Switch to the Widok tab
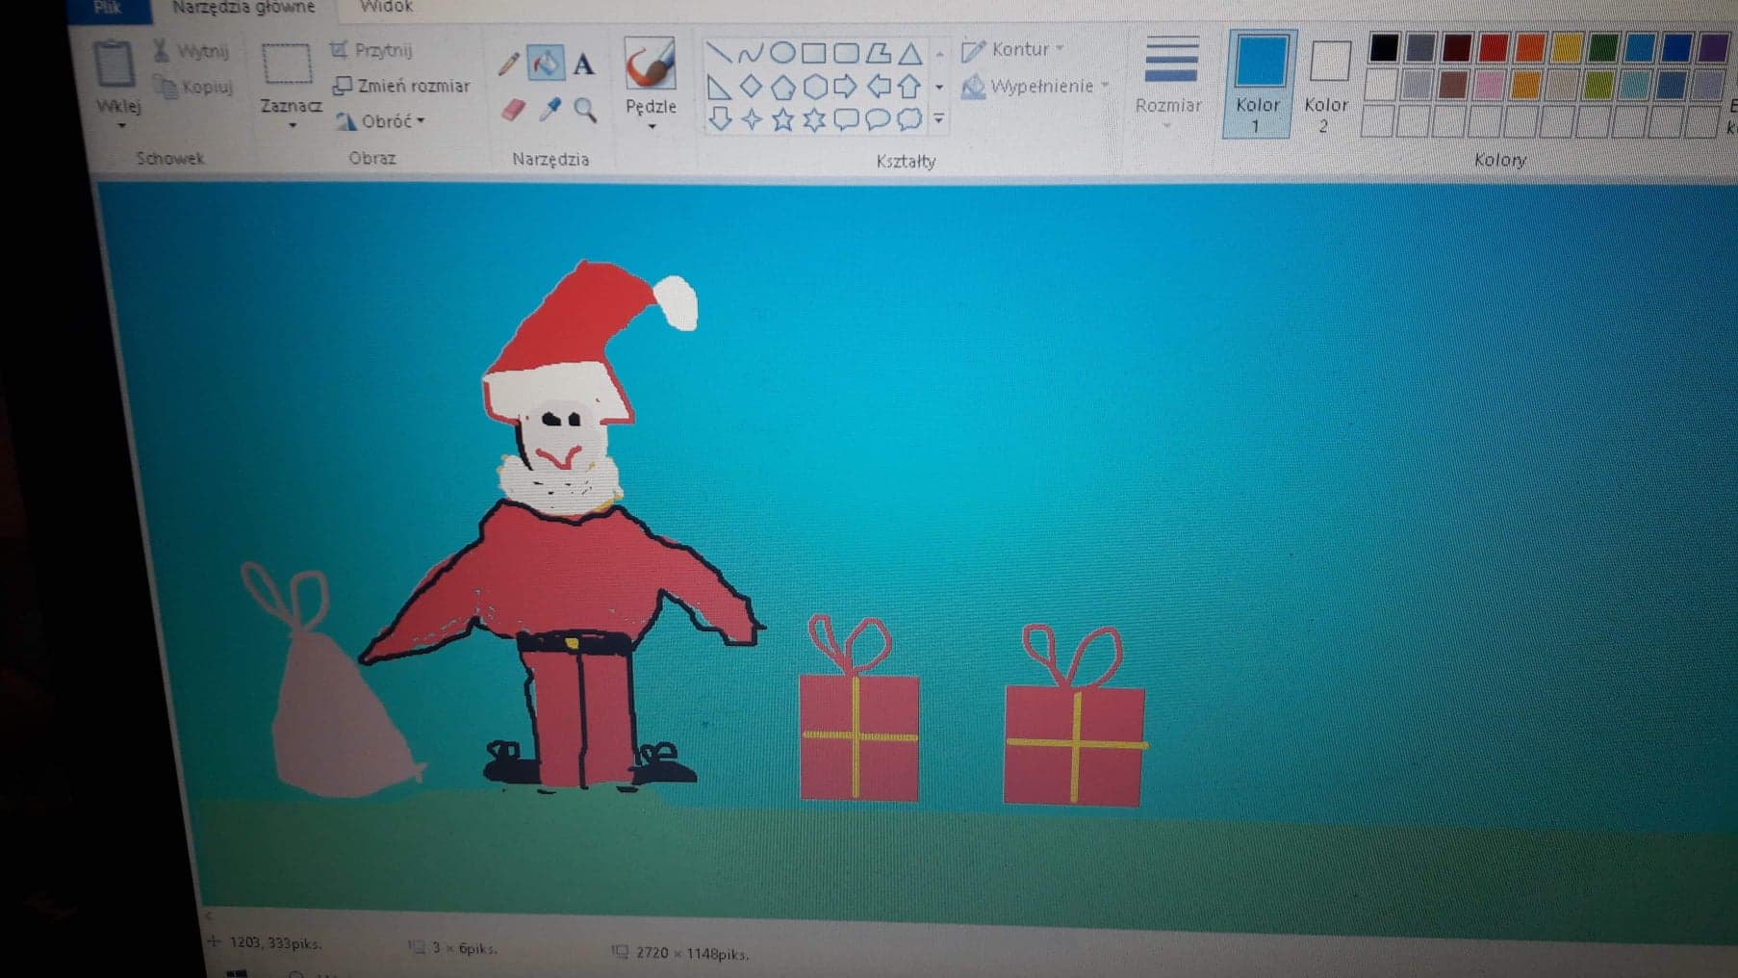The height and width of the screenshot is (978, 1738). click(386, 8)
